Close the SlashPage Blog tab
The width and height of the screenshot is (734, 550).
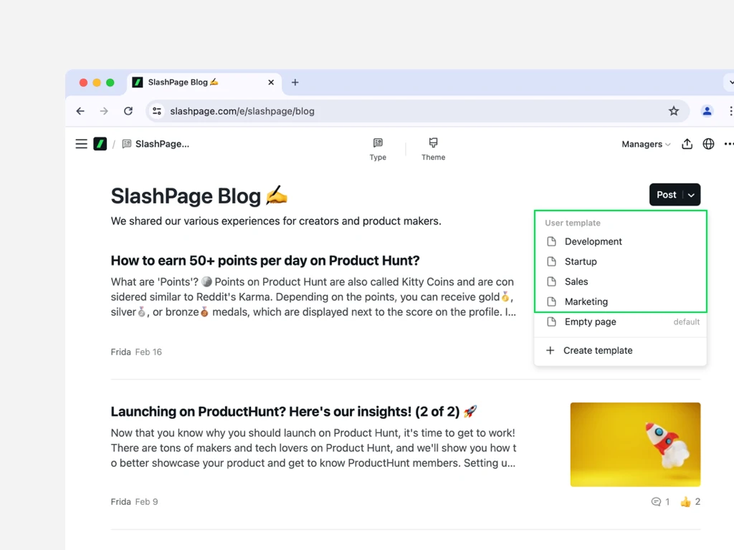(x=271, y=82)
